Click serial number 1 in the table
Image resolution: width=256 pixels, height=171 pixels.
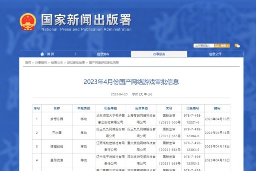click(37, 119)
